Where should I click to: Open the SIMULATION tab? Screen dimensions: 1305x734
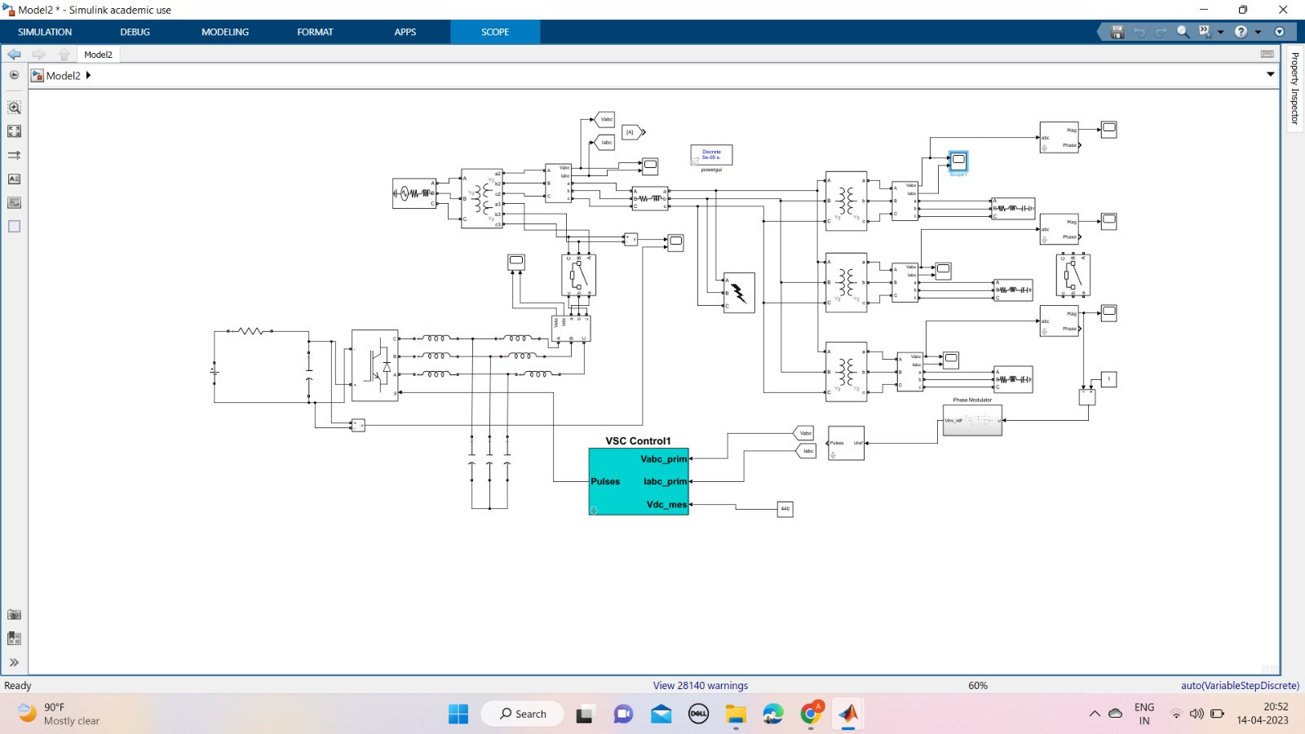coord(45,32)
